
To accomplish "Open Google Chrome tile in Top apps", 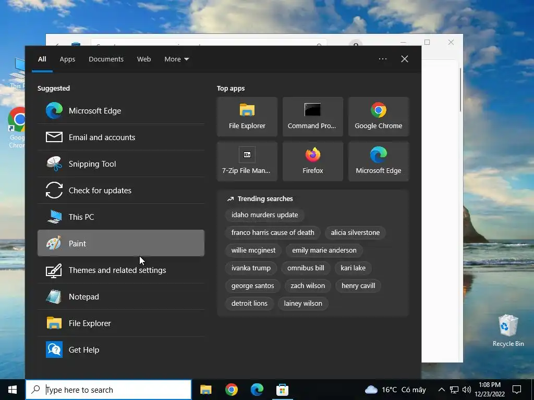I will click(x=379, y=117).
